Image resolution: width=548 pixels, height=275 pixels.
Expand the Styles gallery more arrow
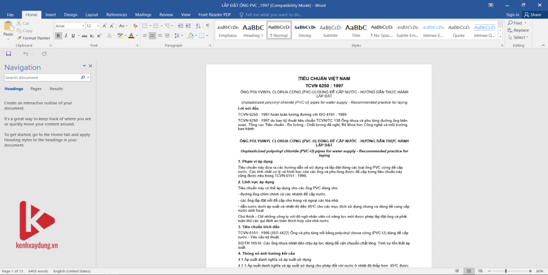pos(502,38)
